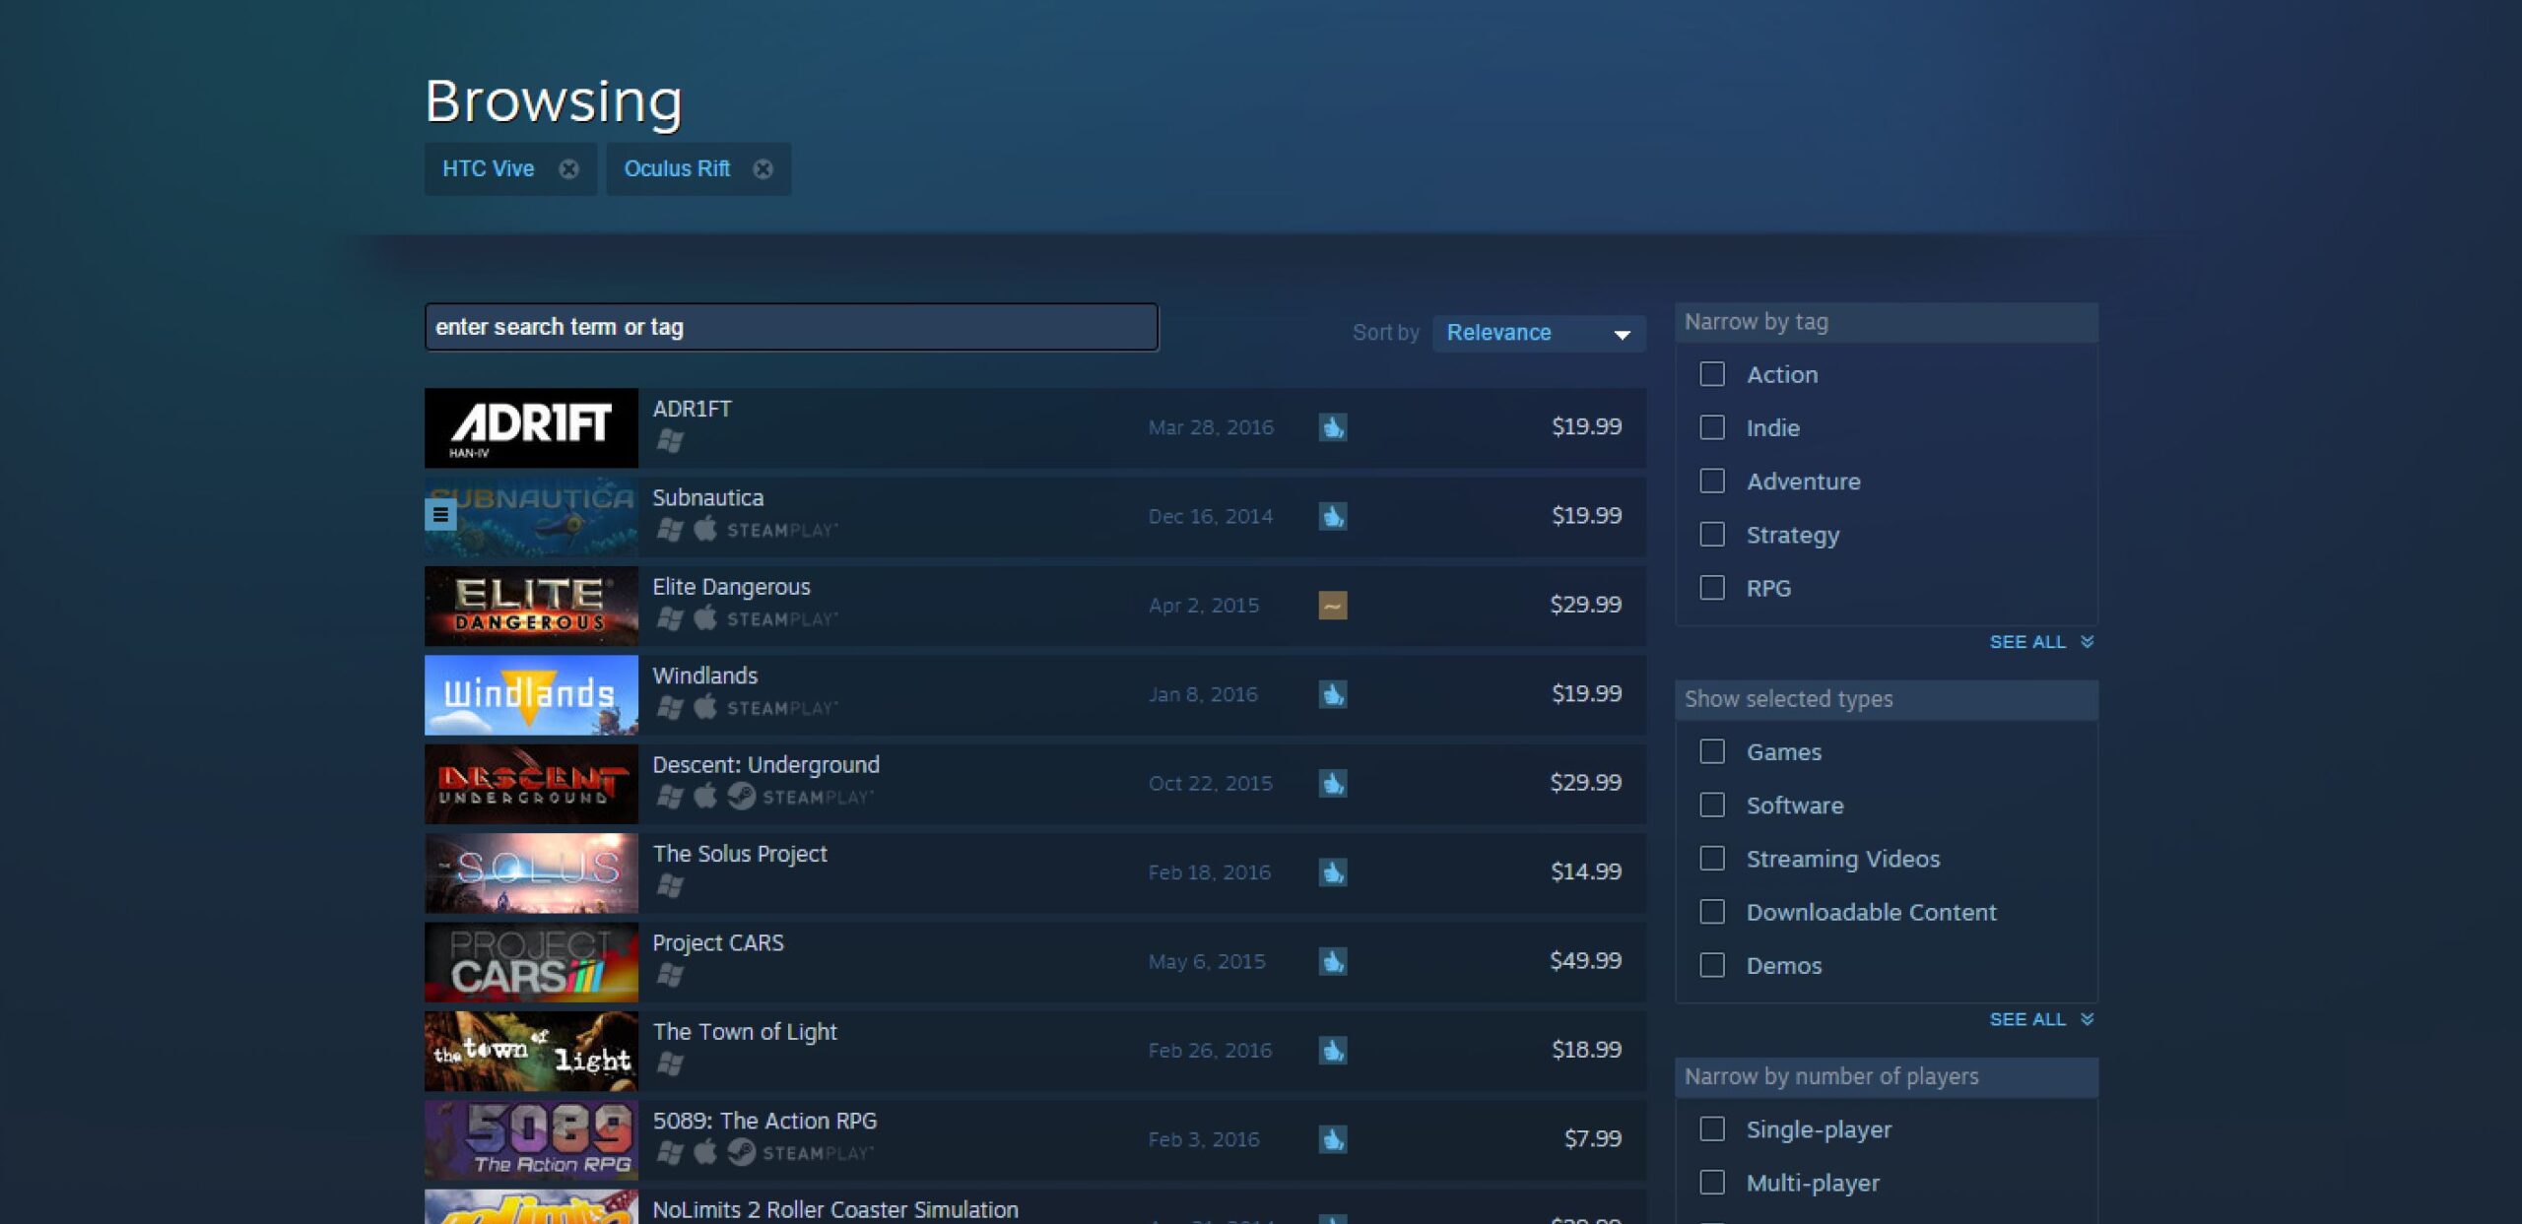Image resolution: width=2522 pixels, height=1224 pixels.
Task: Click the Mac icon under Windlands
Action: click(x=705, y=707)
